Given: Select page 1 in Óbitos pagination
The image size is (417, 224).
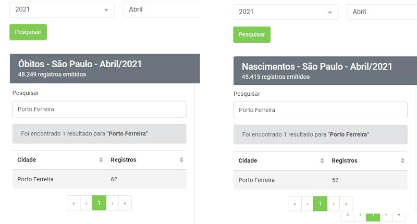Looking at the screenshot, I should coord(99,203).
